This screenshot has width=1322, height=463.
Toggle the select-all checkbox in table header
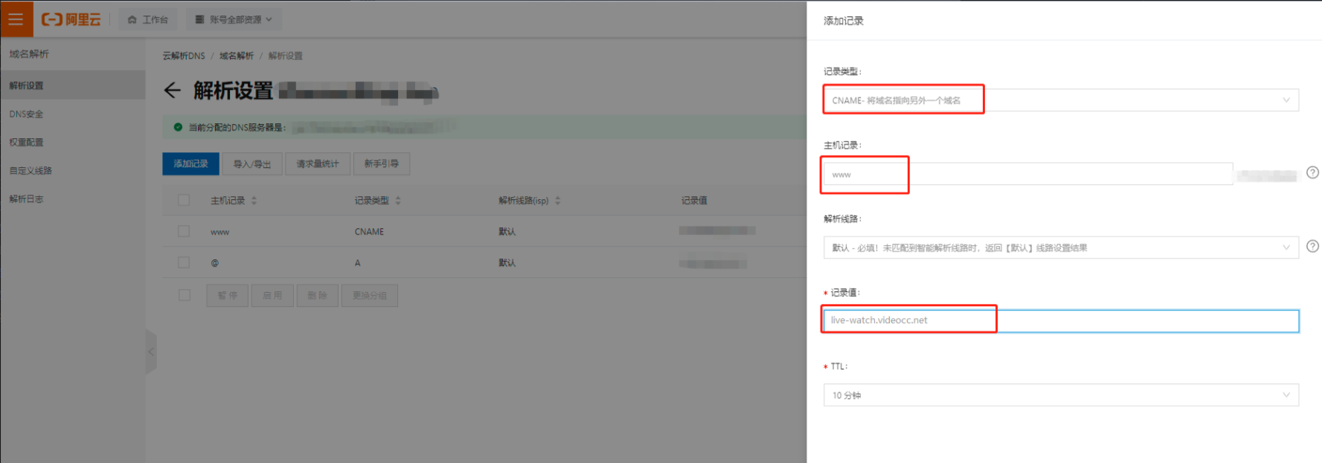point(184,200)
